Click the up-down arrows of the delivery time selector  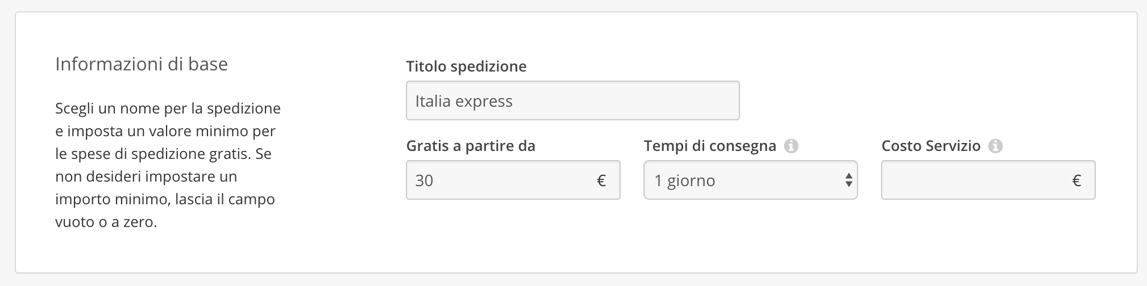(x=848, y=180)
